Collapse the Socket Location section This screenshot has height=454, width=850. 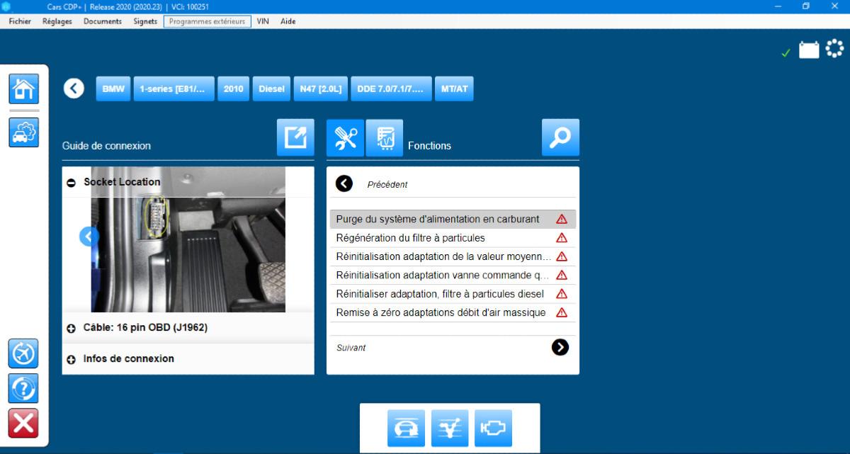[x=71, y=183]
